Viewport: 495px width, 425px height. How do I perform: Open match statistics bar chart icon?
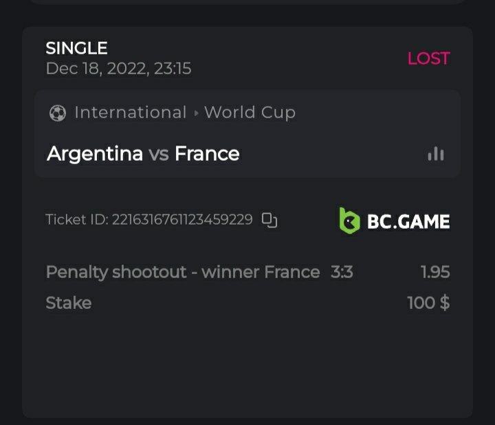point(435,154)
